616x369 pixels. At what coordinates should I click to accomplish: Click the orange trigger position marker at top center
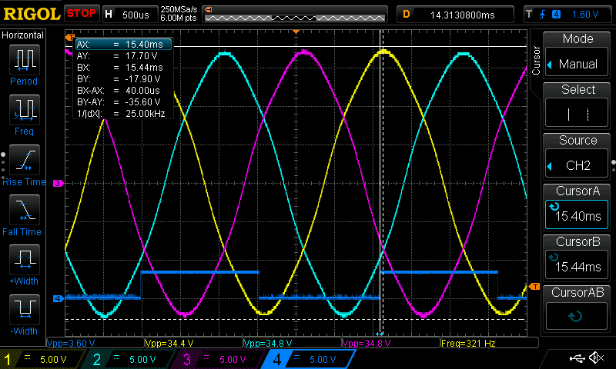coord(296,32)
